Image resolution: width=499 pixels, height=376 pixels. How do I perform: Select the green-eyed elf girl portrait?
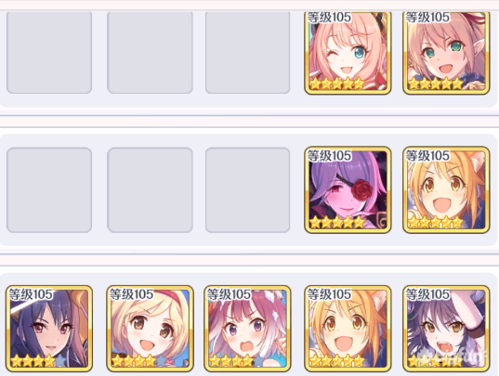pyautogui.click(x=446, y=53)
